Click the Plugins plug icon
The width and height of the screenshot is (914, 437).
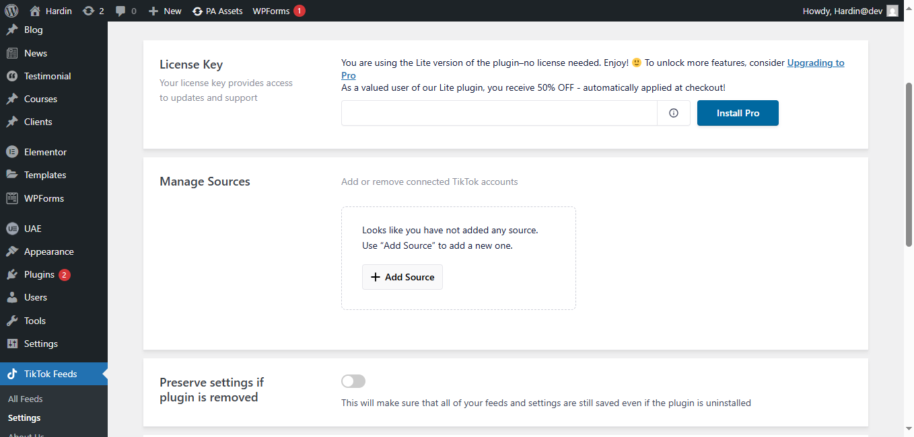click(x=12, y=274)
